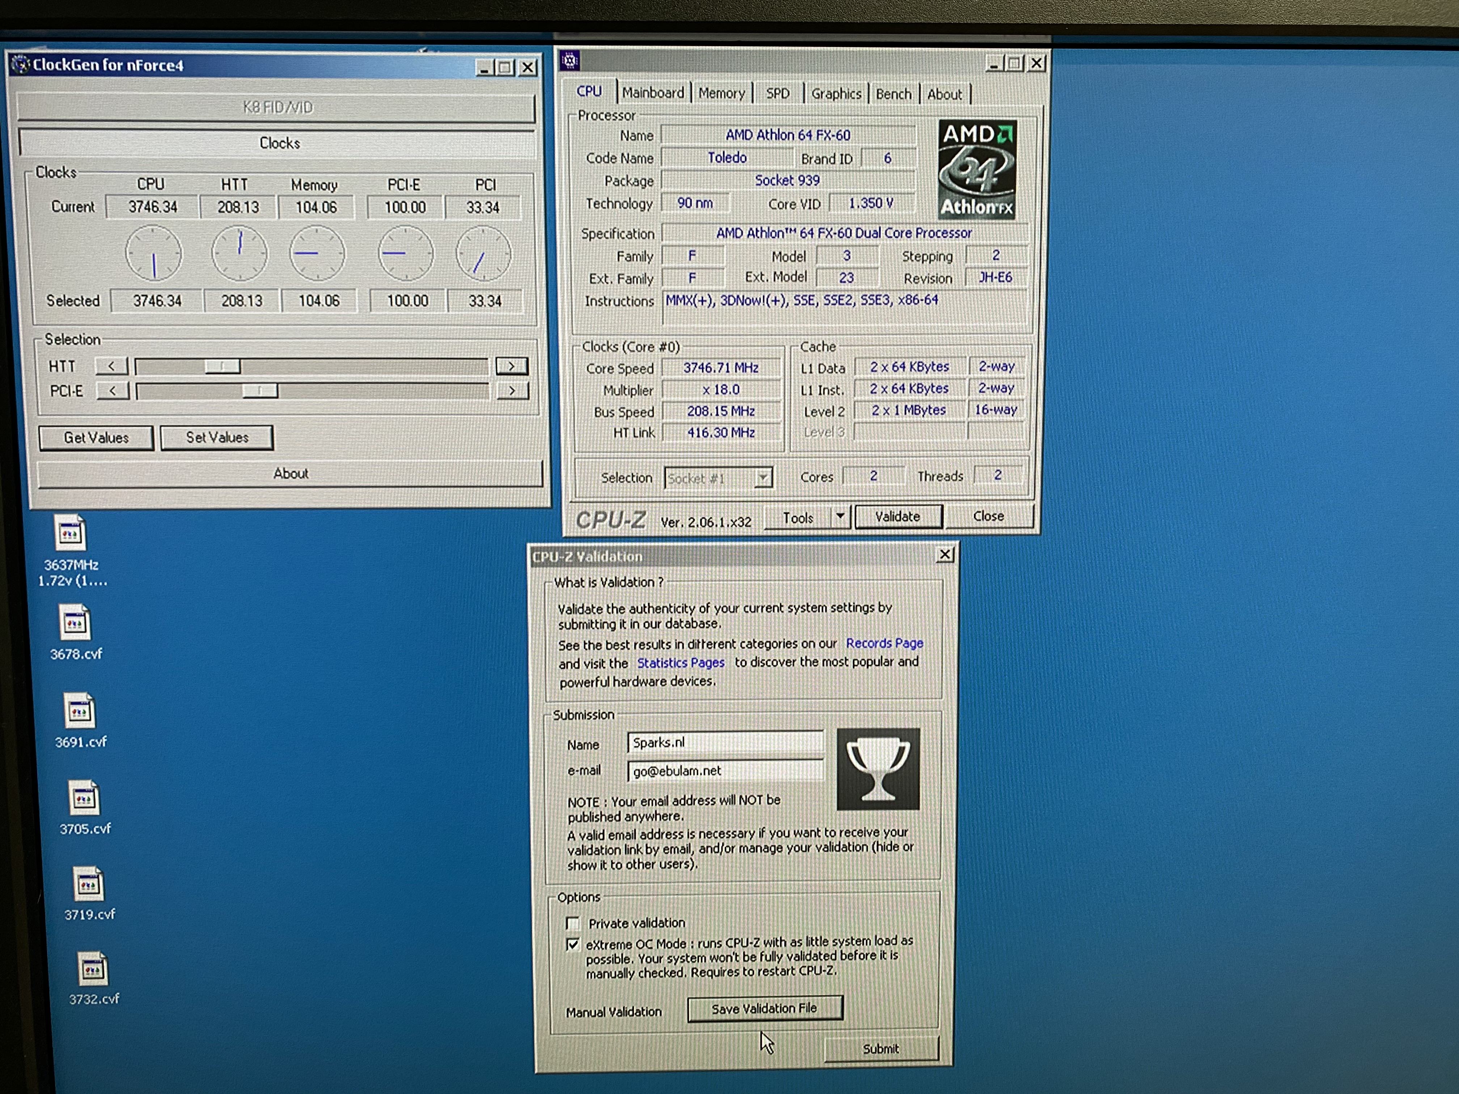Viewport: 1459px width, 1094px height.
Task: Click the Multiplier value x 18.0
Action: pos(721,390)
